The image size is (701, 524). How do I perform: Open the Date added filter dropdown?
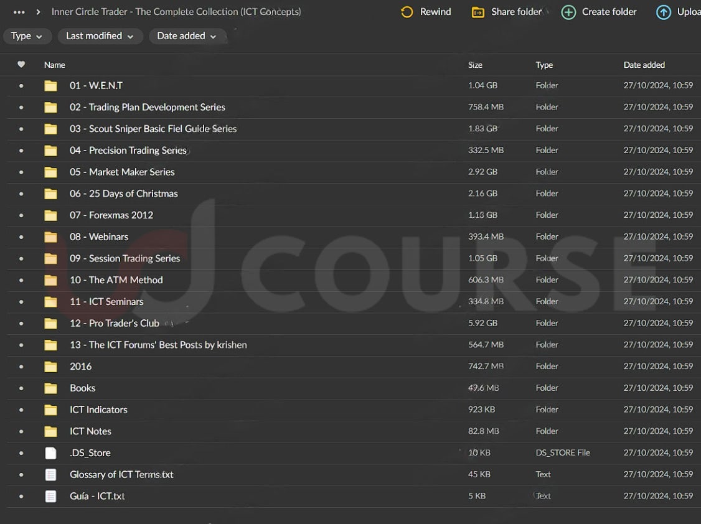tap(186, 36)
